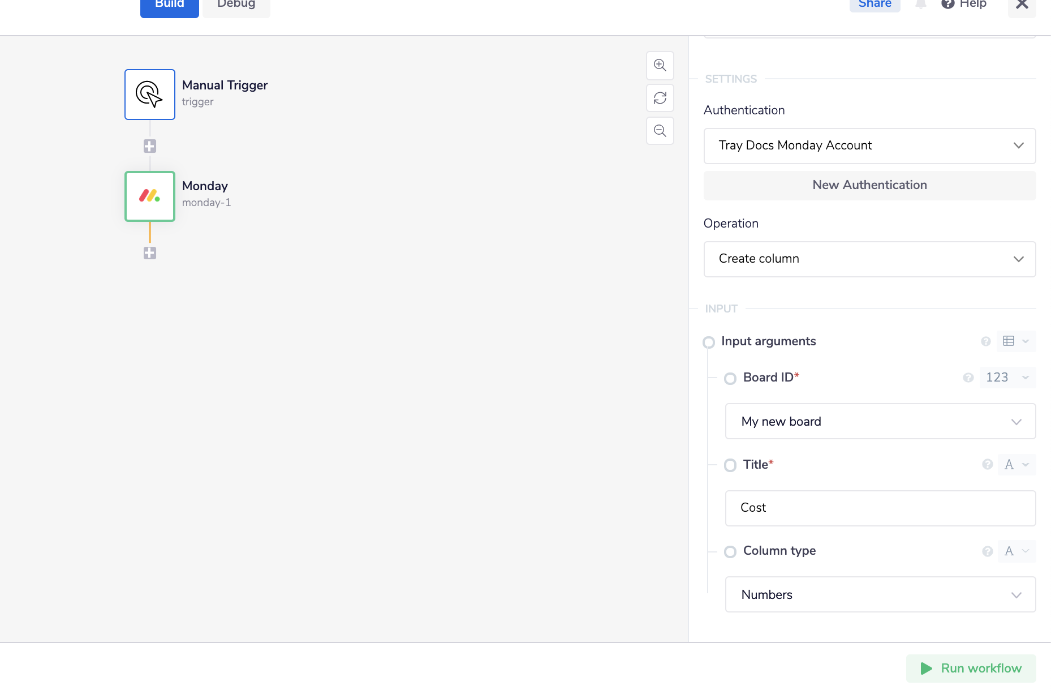Select the Manual Trigger step icon

[150, 95]
